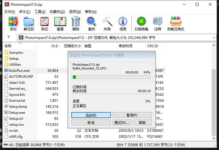Sort by Modified (修改时间) column header
219x150 pixels.
131,46
